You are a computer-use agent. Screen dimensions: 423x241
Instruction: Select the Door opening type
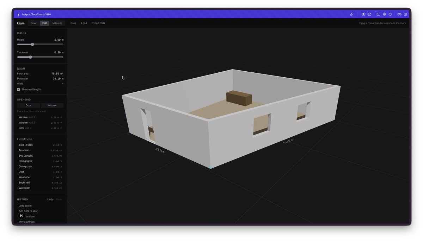(x=29, y=105)
